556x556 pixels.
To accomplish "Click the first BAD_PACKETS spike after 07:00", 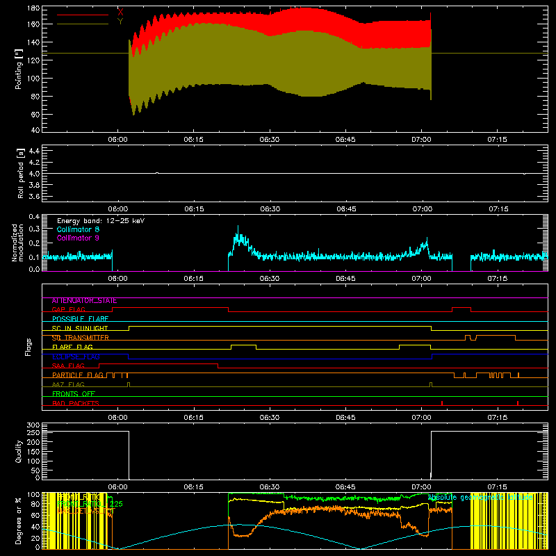I will 442,403.
